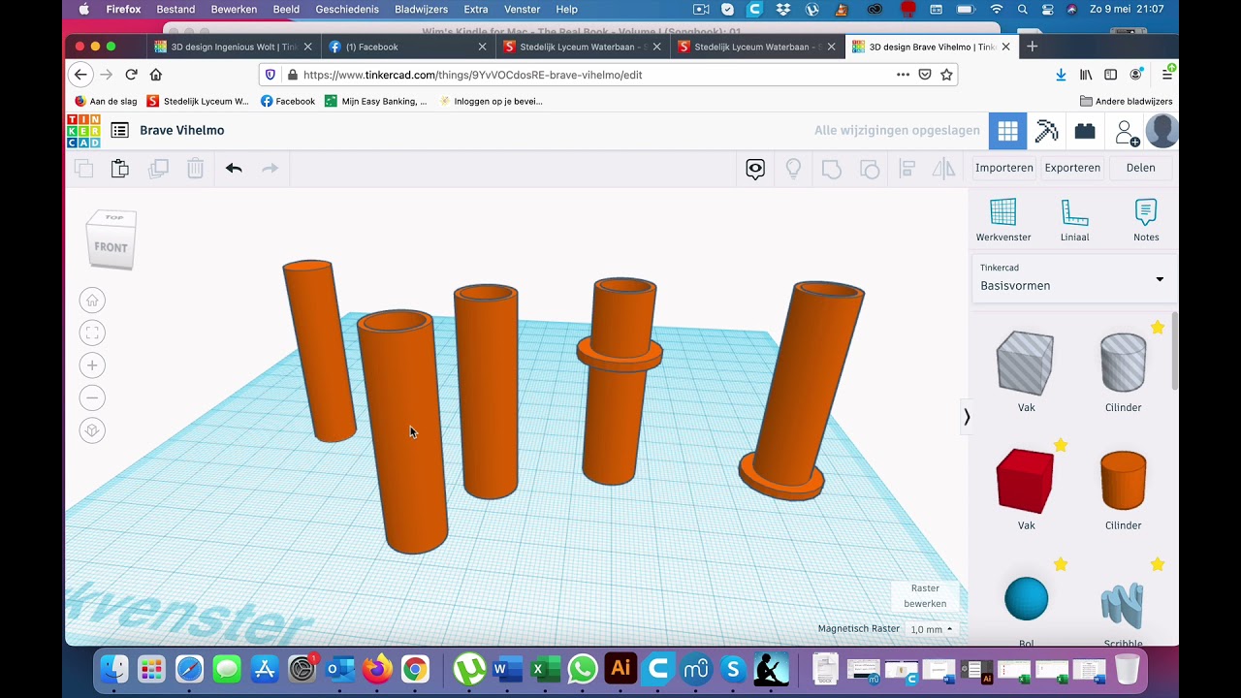Screen dimensions: 1241x698
Task: Select the Liniaal ruler tool
Action: [1074, 220]
